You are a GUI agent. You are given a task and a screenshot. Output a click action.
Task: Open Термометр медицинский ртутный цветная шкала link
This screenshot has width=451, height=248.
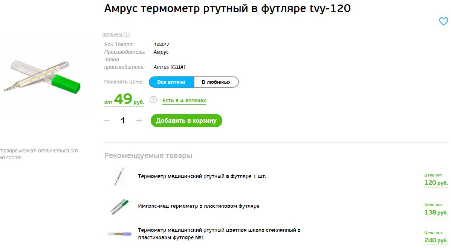click(219, 234)
